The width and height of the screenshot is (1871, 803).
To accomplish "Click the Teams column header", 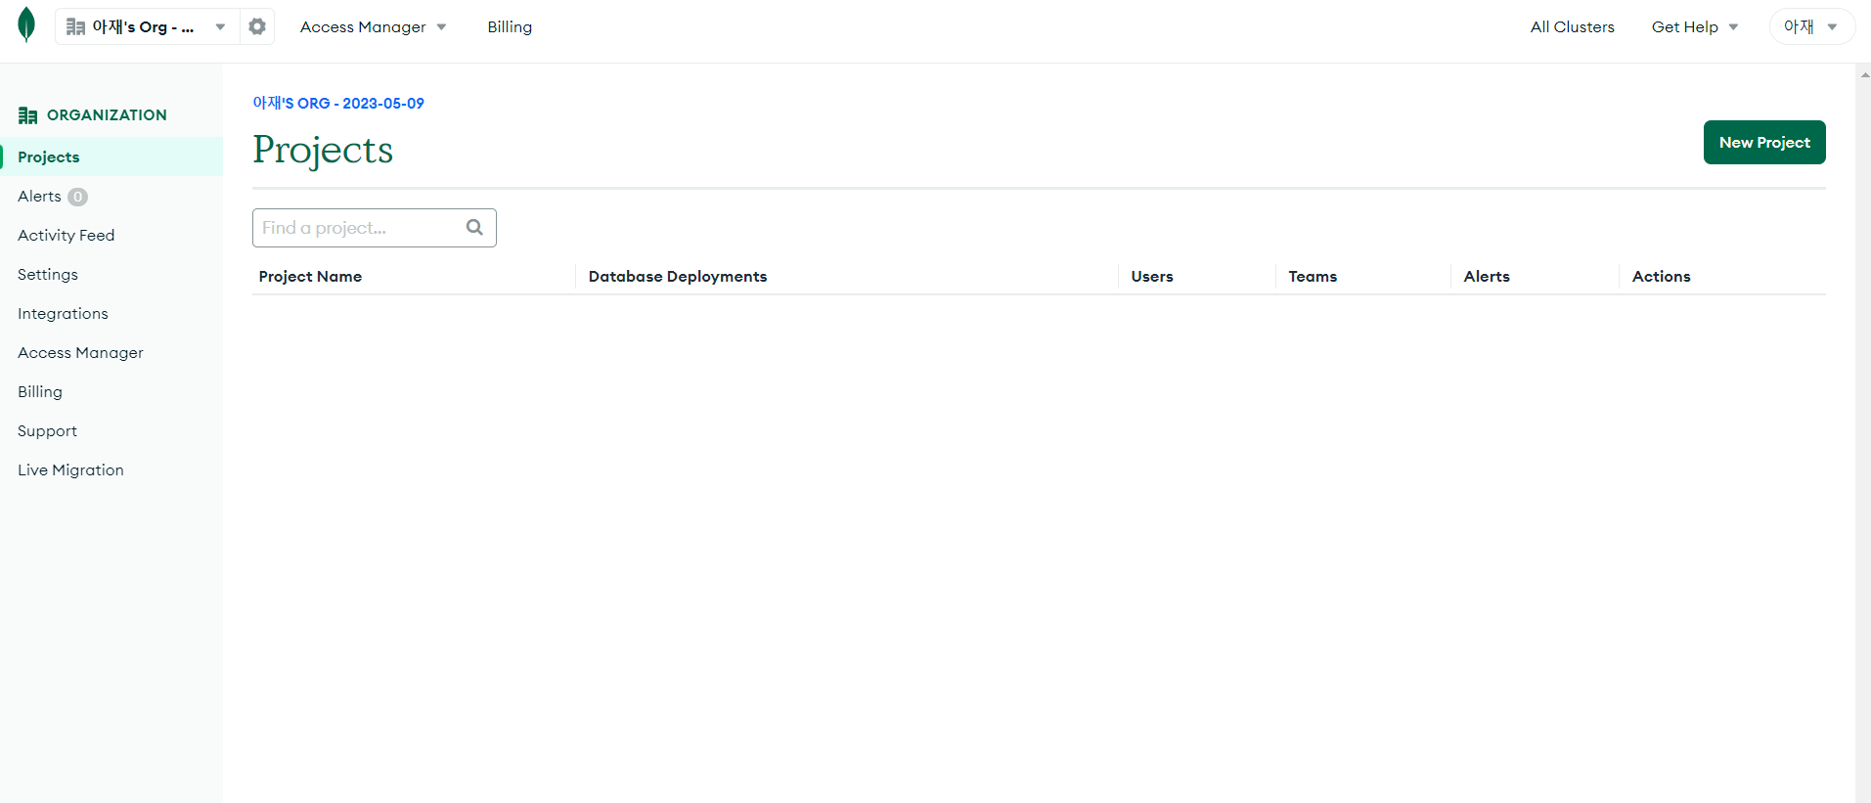I will pyautogui.click(x=1313, y=276).
